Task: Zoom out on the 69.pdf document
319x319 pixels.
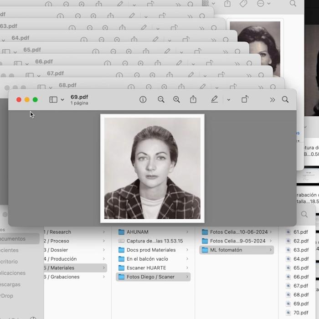Action: tap(161, 99)
